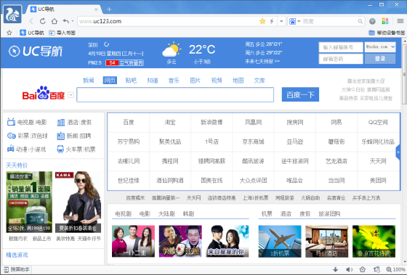Click the search magnifier icon
407x275 pixels.
point(360,21)
